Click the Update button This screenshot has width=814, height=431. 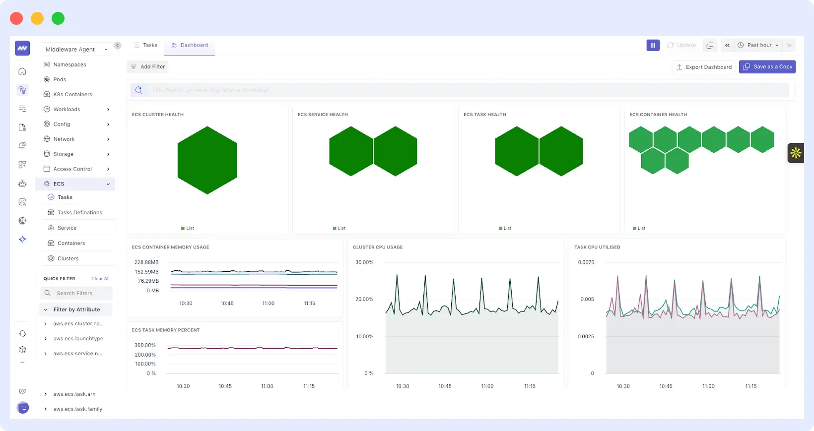(x=682, y=45)
